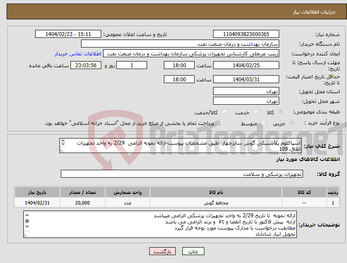Click the واحد شمارش column header
This screenshot has height=263, width=347.
(128, 192)
